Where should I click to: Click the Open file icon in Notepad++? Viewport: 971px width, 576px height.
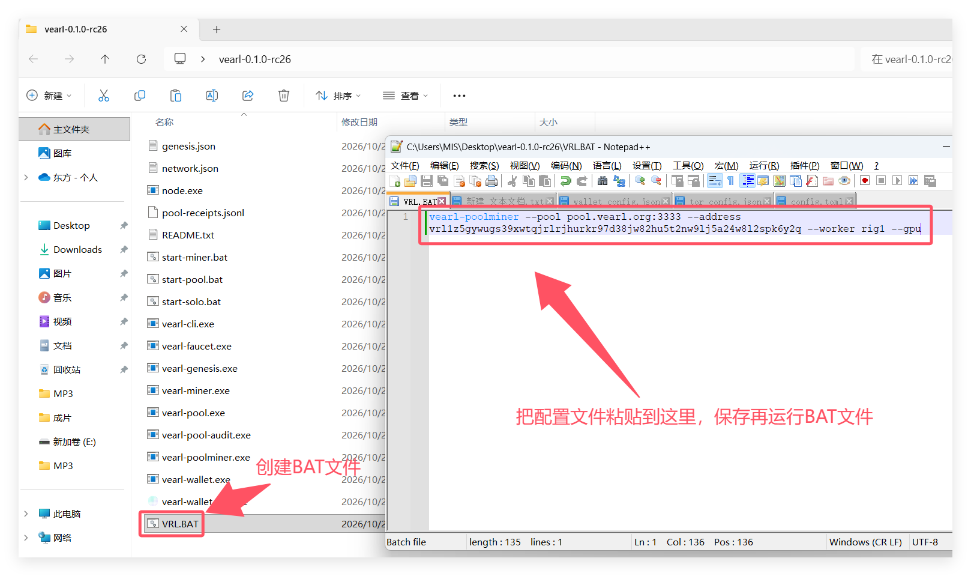coord(410,181)
